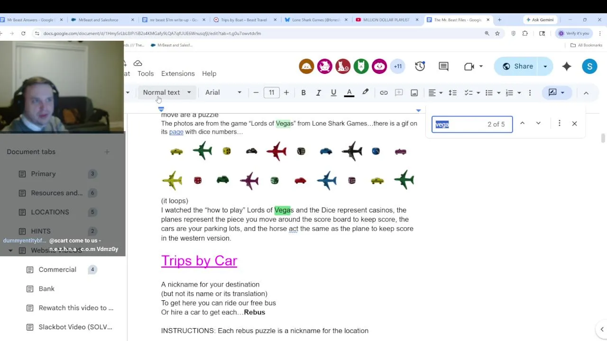Open the highlight color tool
Image resolution: width=607 pixels, height=341 pixels.
365,93
